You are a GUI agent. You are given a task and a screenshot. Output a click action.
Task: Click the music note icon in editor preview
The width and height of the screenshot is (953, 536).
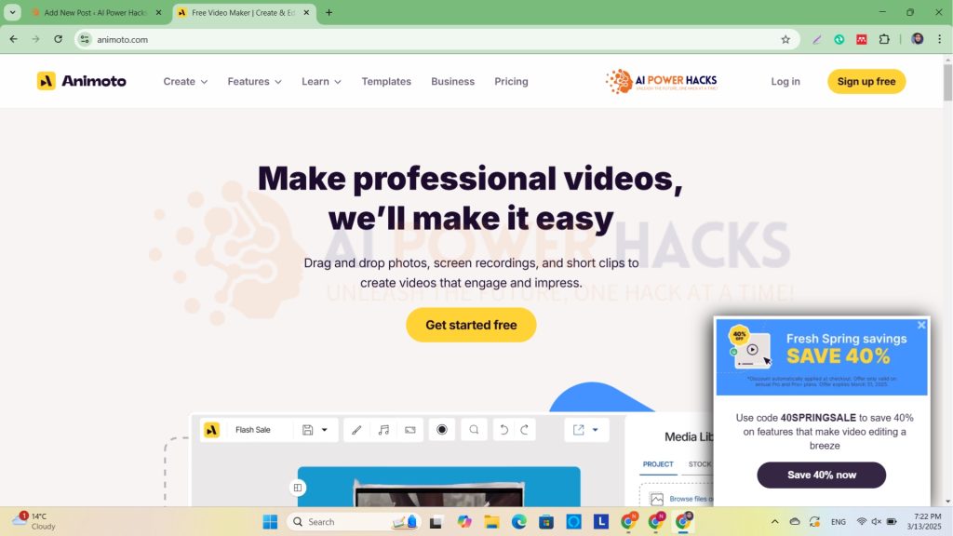click(383, 430)
